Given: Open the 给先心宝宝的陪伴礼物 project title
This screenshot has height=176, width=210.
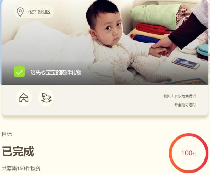Looking at the screenshot, I should [x=56, y=72].
